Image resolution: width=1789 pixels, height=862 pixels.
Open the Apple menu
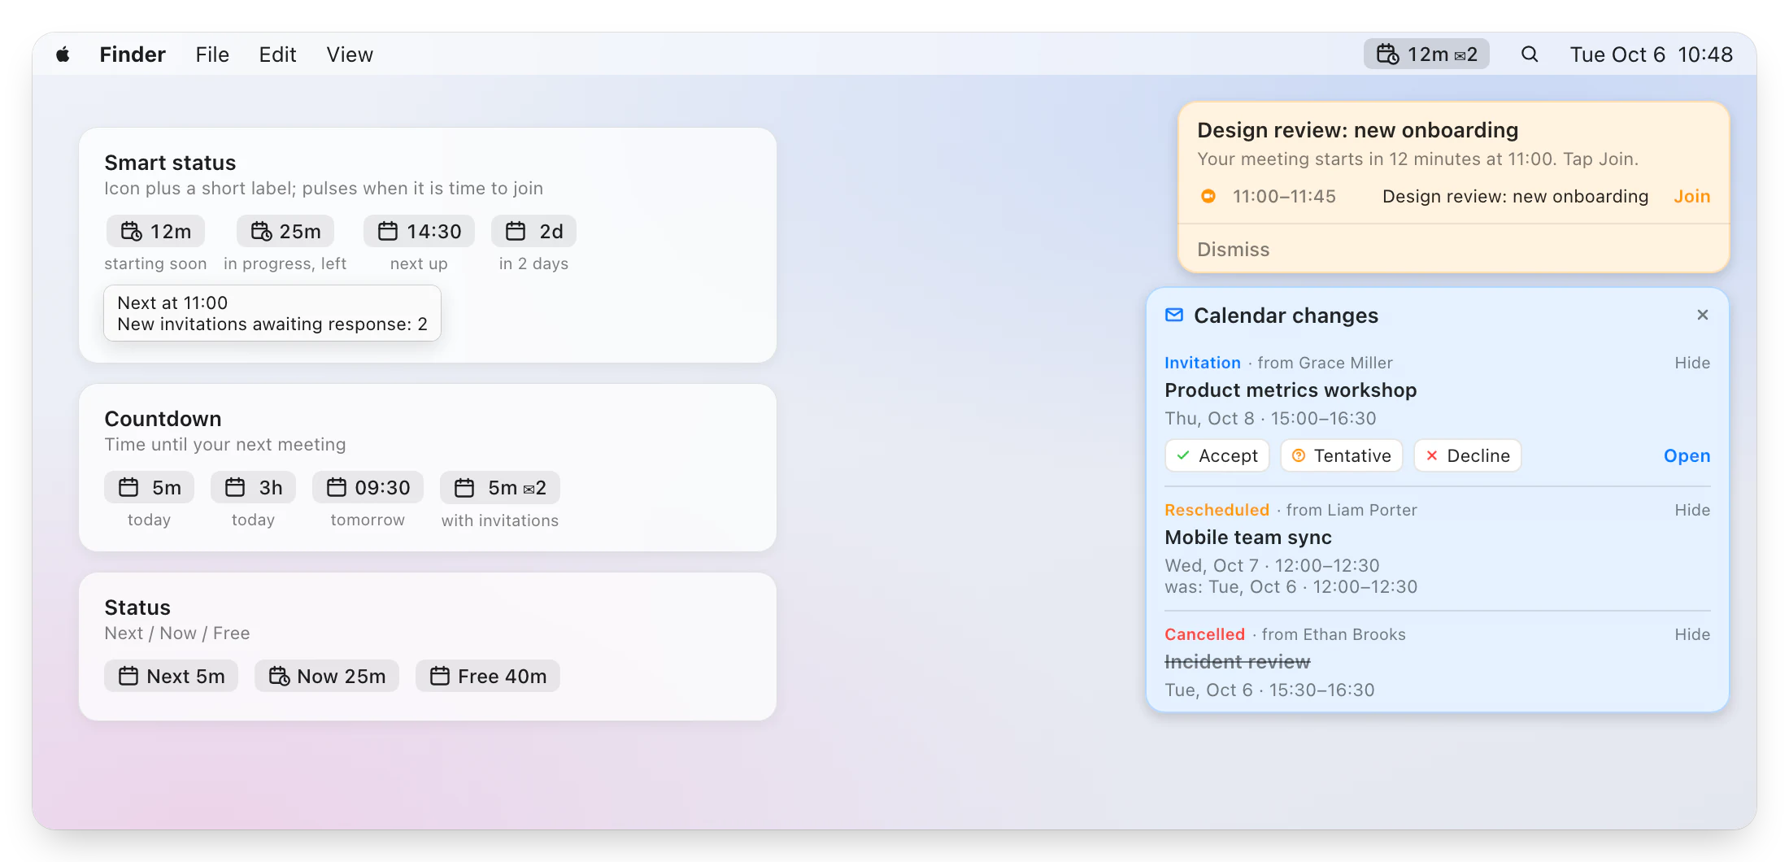(63, 54)
